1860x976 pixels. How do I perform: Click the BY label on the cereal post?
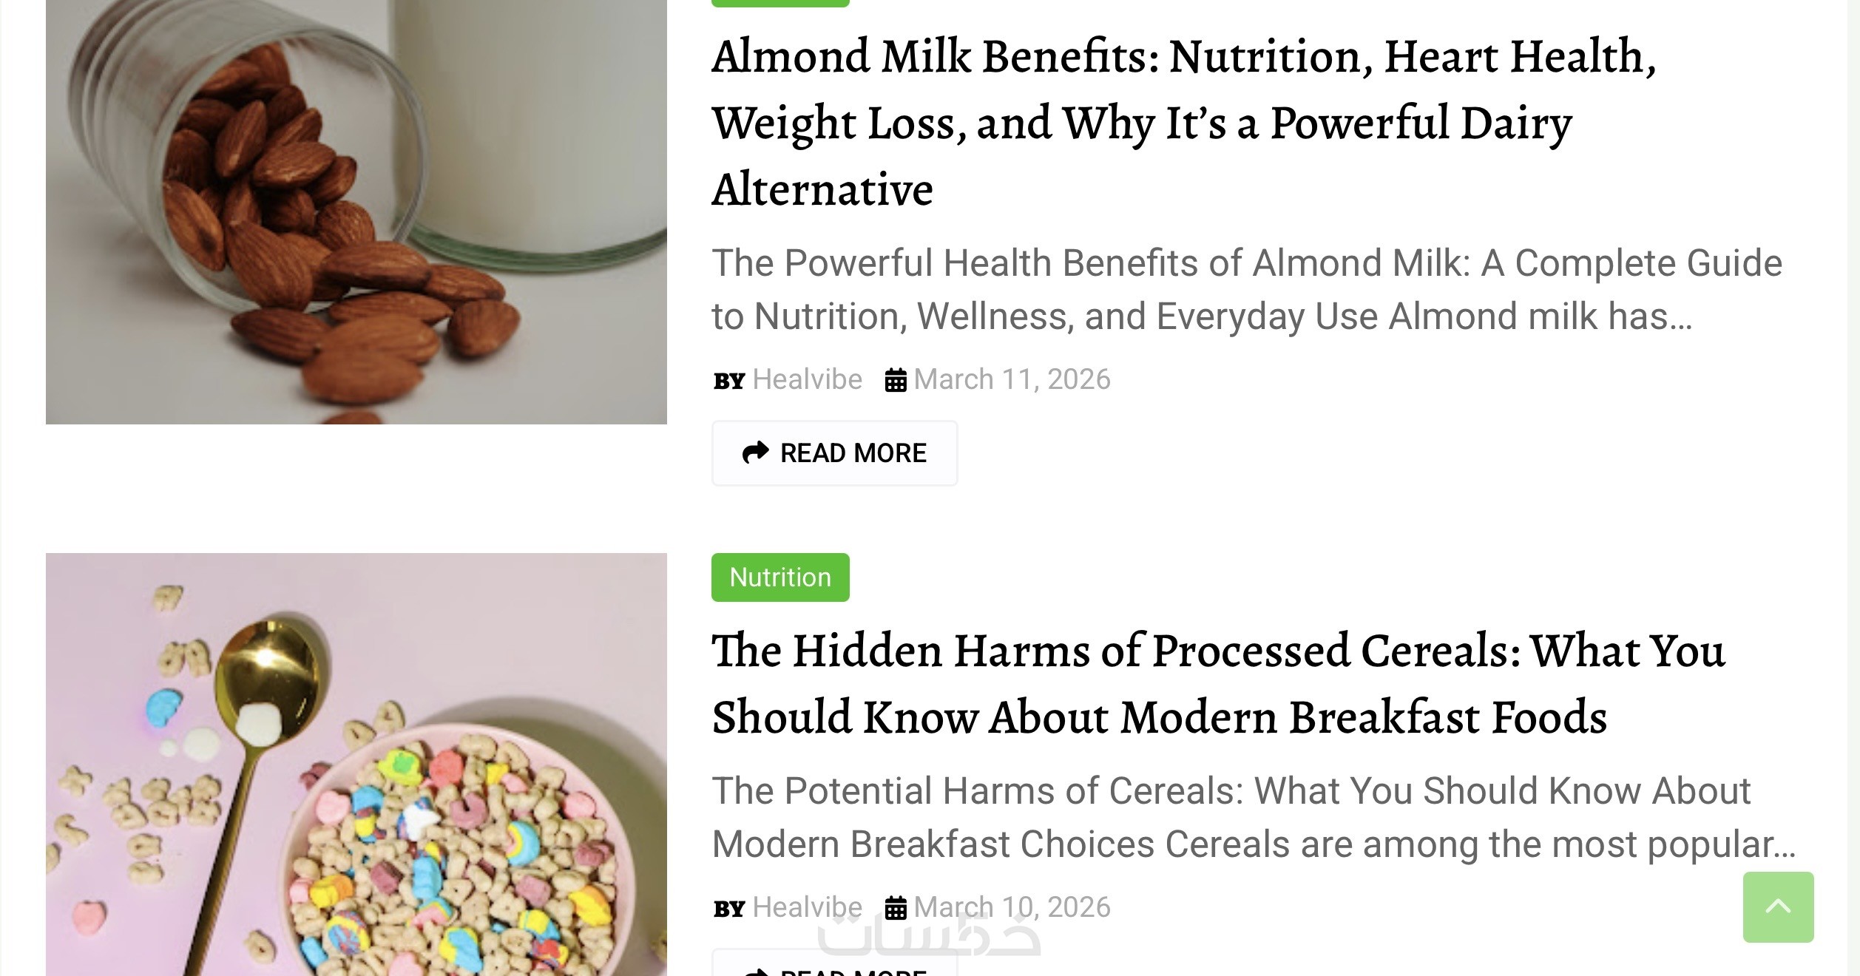click(729, 909)
